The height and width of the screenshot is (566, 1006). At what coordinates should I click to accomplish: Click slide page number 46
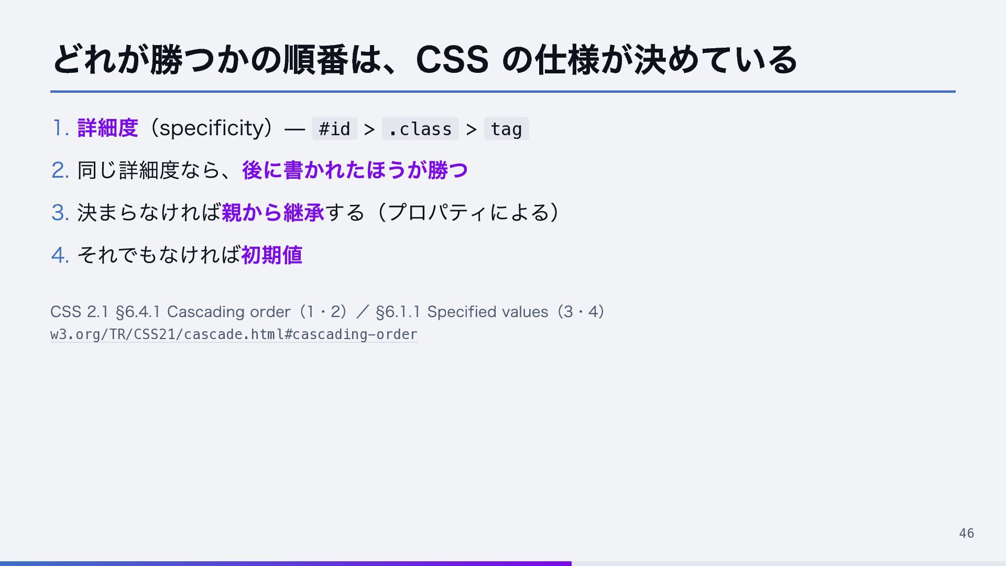966,534
